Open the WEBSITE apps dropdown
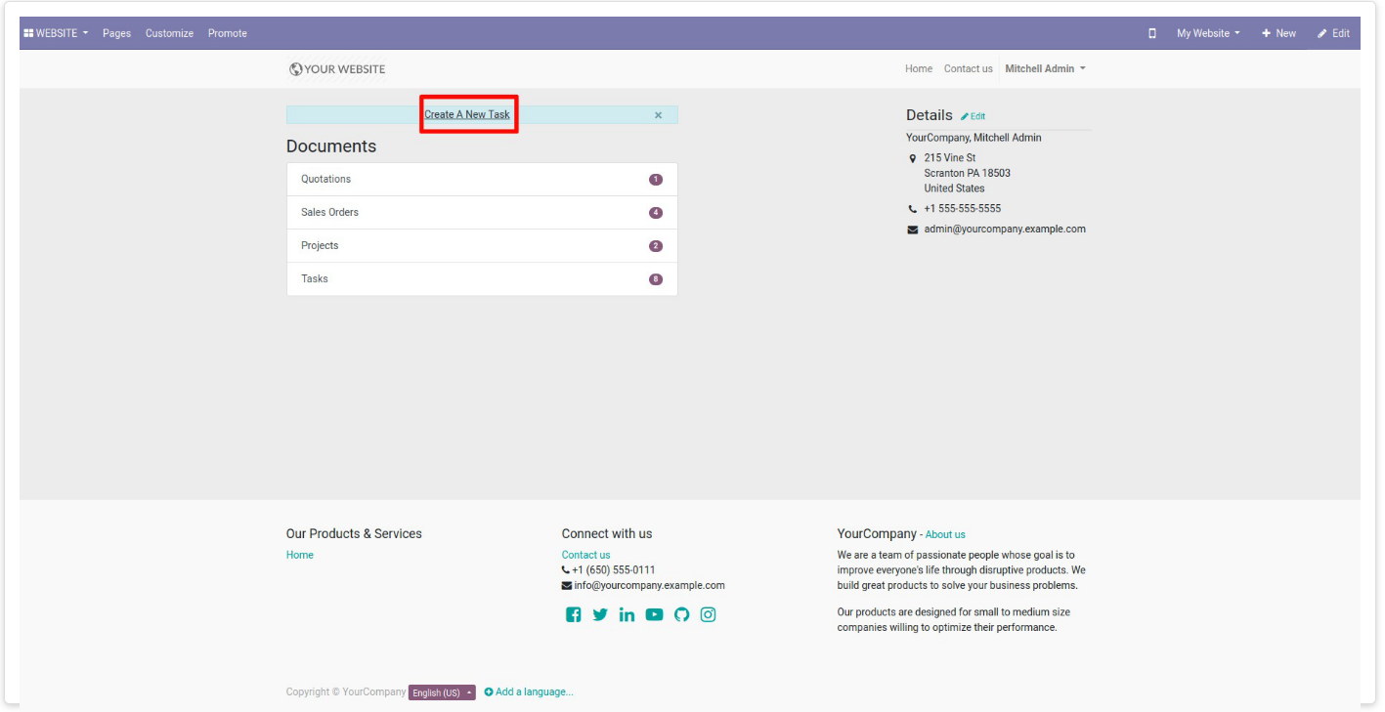Screen dimensions: 1385x712 tap(56, 33)
